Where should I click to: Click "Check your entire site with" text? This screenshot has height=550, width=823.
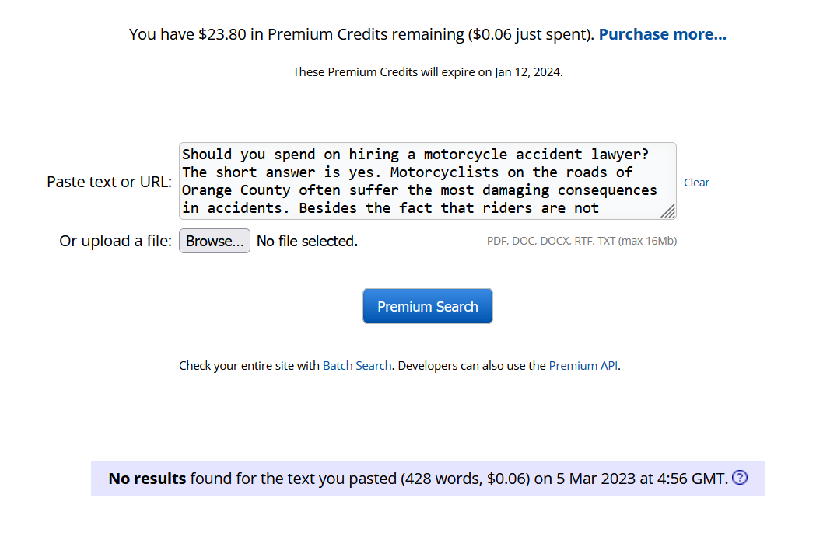[250, 365]
